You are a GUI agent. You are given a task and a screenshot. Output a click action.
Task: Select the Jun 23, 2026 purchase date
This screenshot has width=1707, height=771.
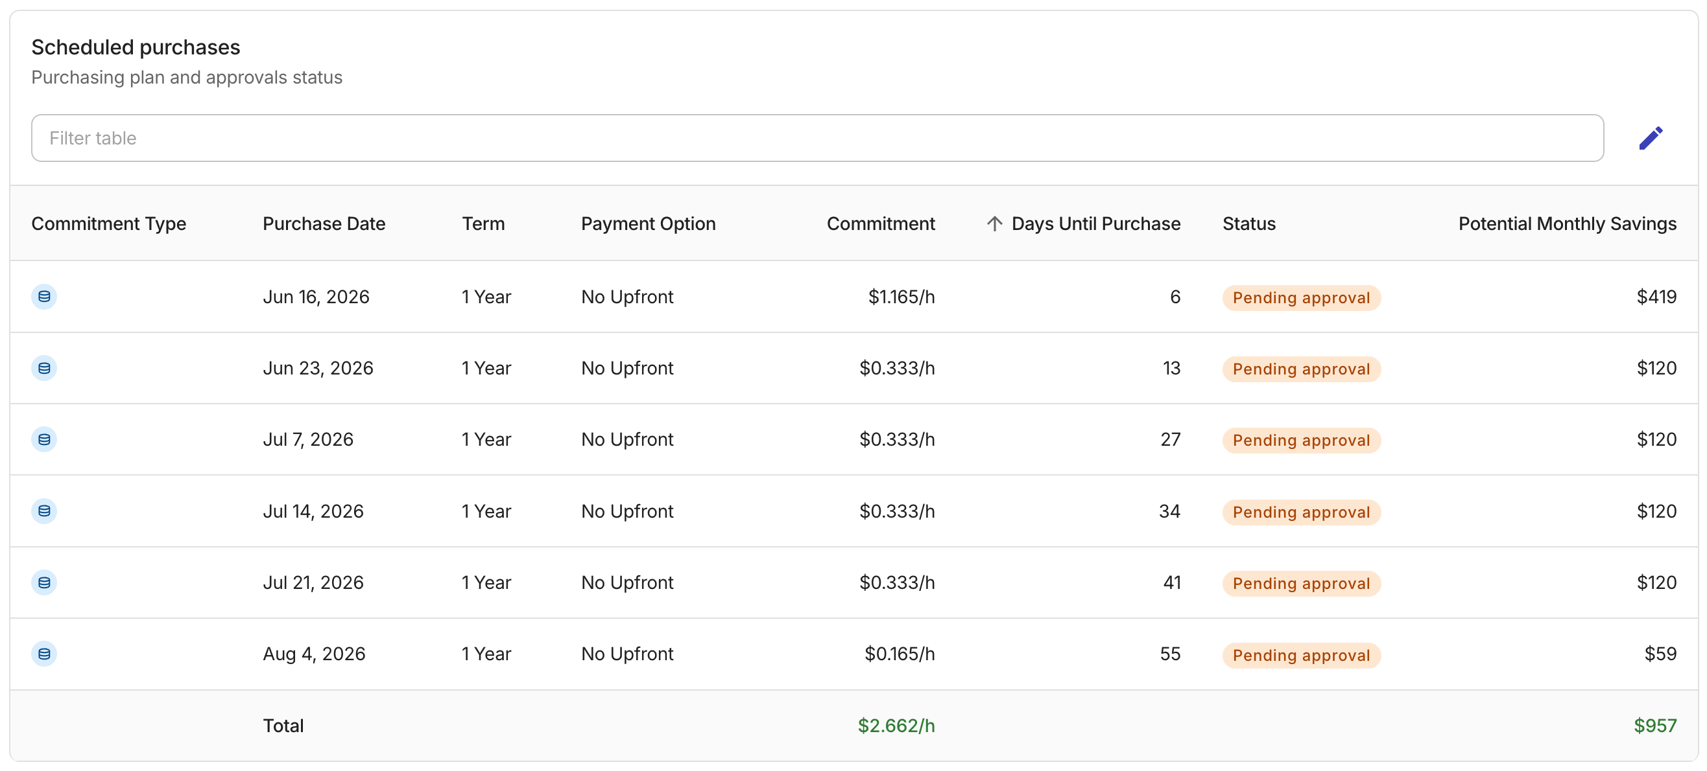click(x=318, y=368)
